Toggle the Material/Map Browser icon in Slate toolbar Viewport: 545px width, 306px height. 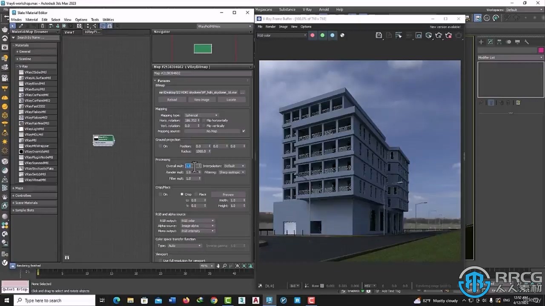tap(103, 26)
